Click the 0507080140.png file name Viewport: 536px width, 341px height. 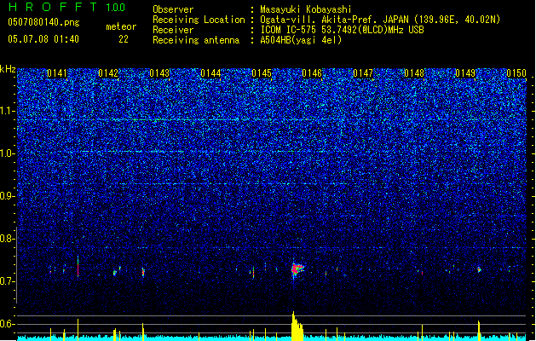coord(43,22)
